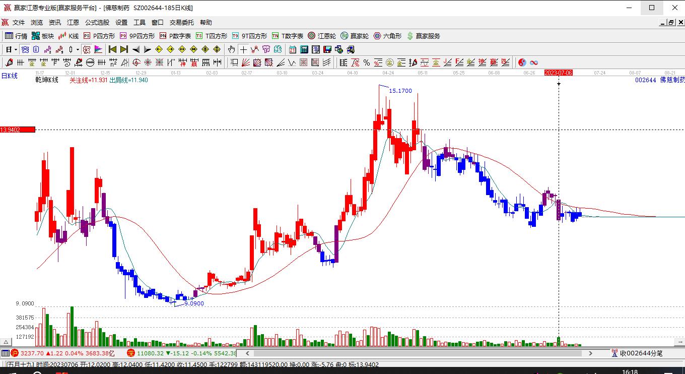
Task: Expand the 日 period dropdown arrow
Action: click(16, 49)
